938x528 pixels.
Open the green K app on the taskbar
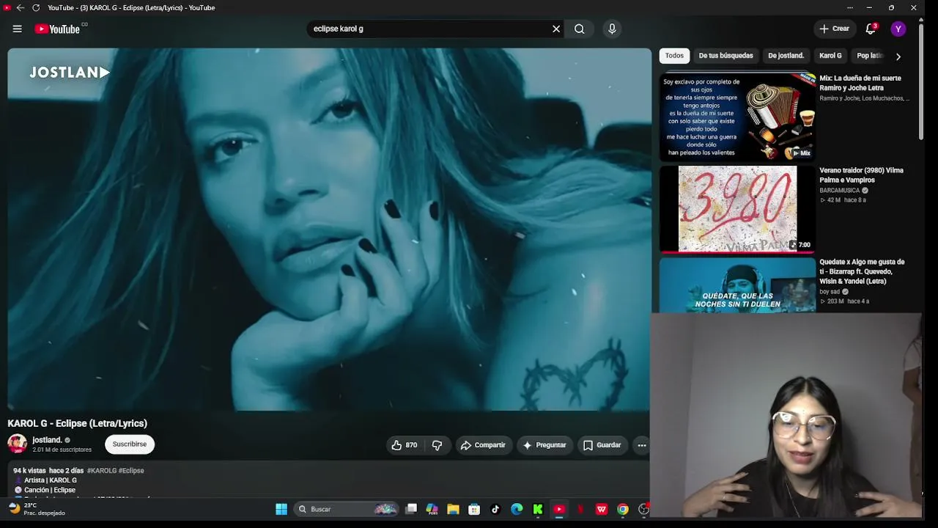(x=538, y=509)
